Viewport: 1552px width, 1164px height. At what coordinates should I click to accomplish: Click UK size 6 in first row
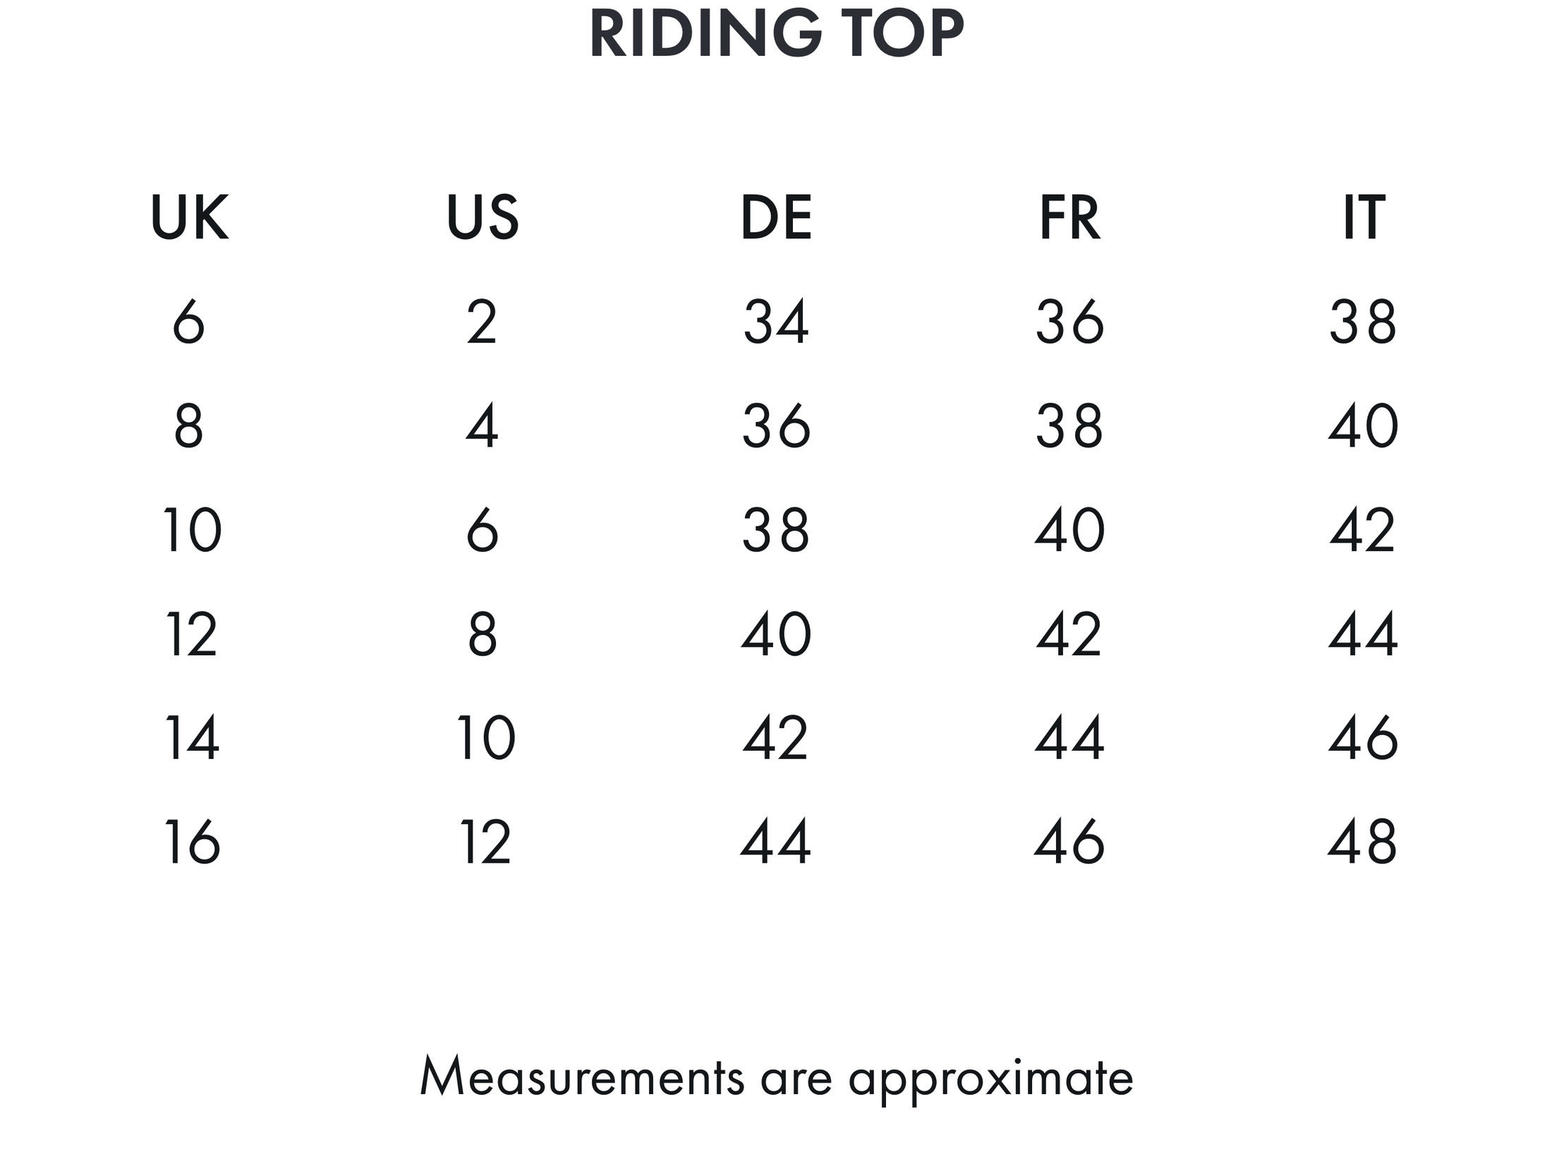(x=189, y=322)
